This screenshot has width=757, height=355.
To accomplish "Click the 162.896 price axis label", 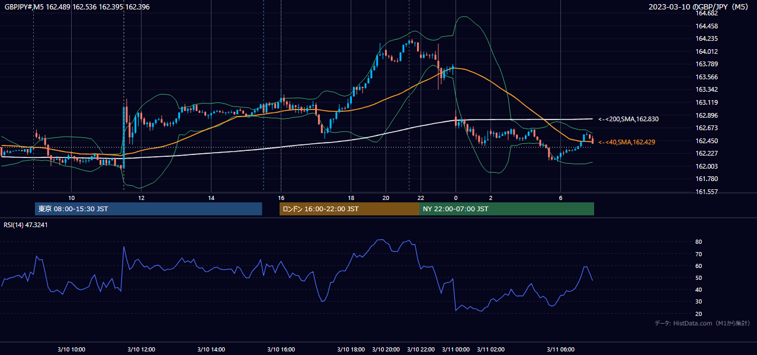I will point(707,115).
